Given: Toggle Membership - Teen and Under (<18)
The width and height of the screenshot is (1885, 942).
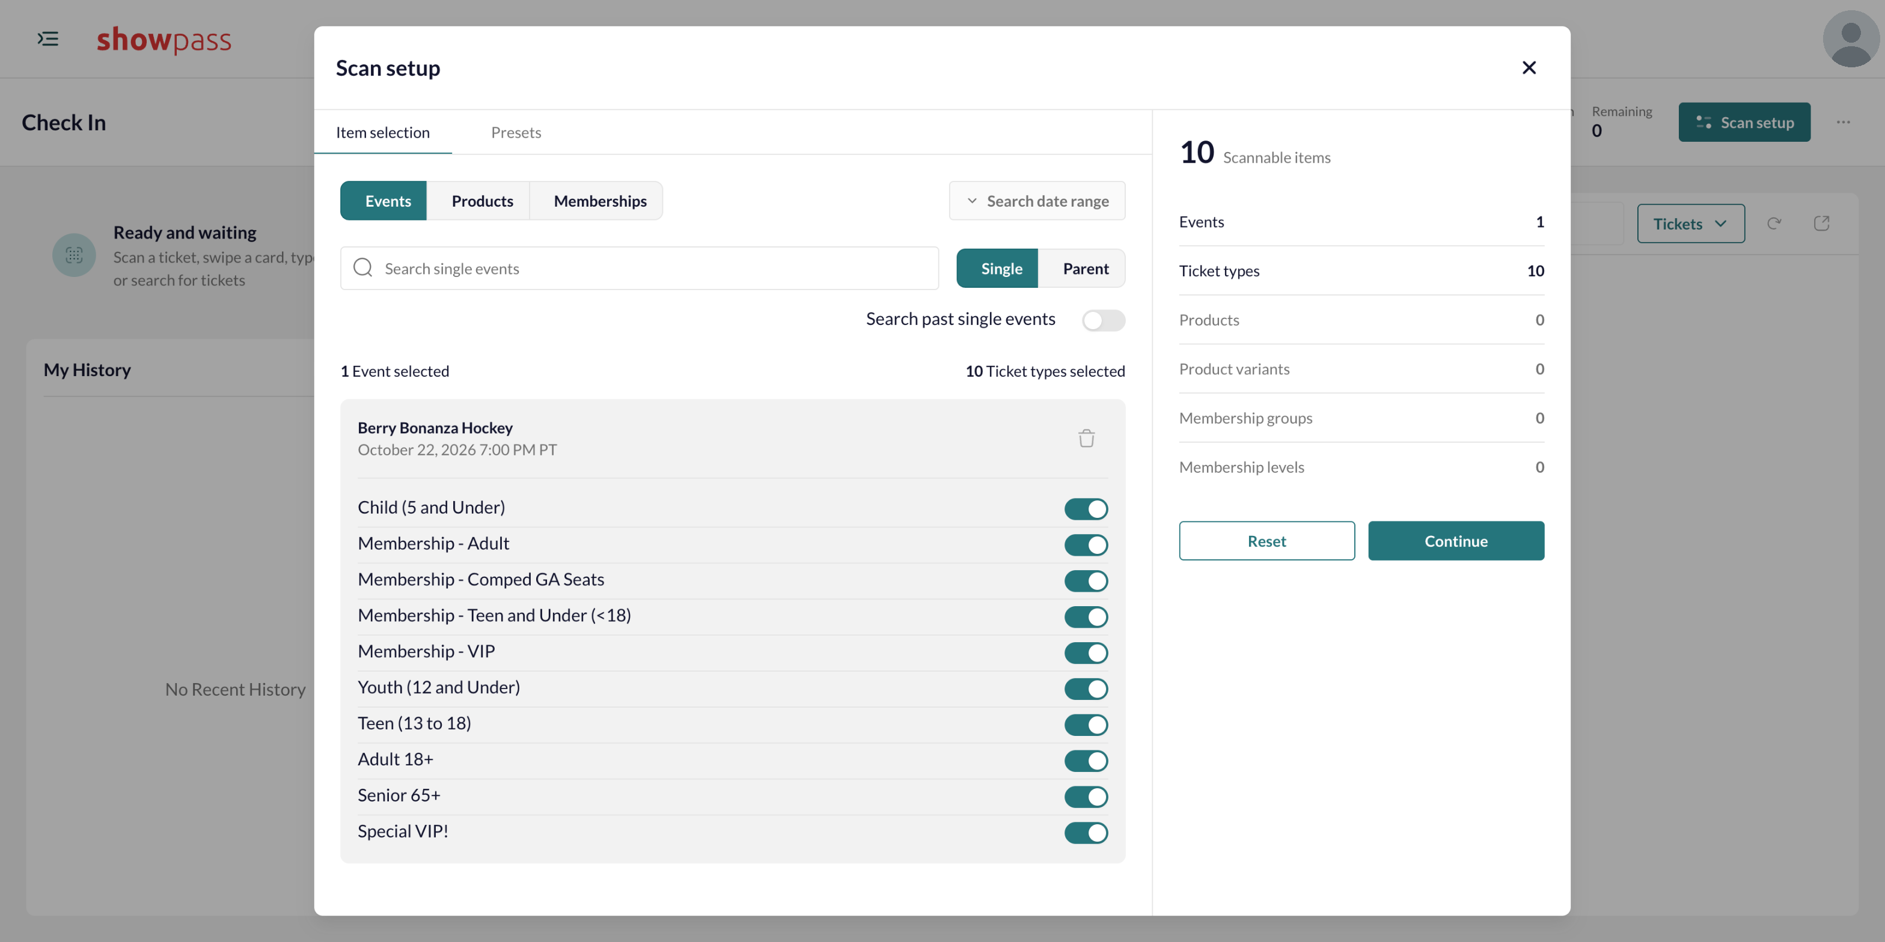Looking at the screenshot, I should point(1086,616).
